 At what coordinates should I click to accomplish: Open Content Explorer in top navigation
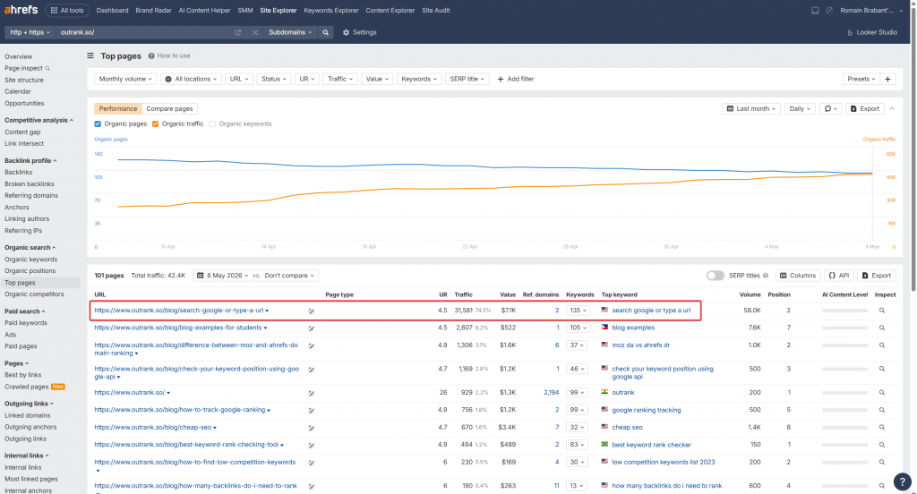pos(390,10)
